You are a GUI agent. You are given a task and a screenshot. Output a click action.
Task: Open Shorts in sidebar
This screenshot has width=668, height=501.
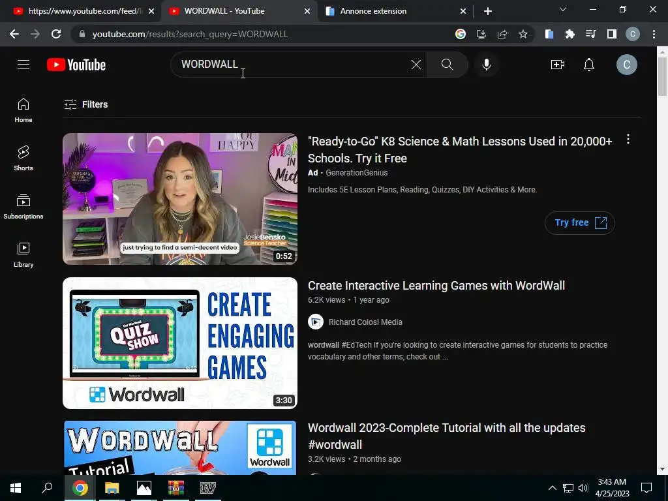pos(23,159)
